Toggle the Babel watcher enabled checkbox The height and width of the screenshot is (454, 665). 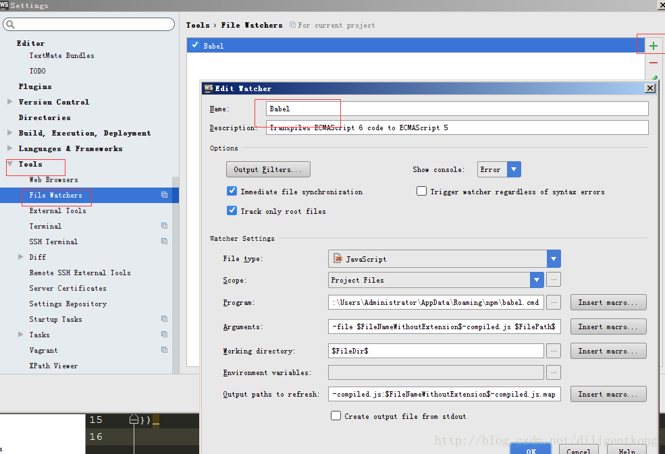[x=194, y=45]
